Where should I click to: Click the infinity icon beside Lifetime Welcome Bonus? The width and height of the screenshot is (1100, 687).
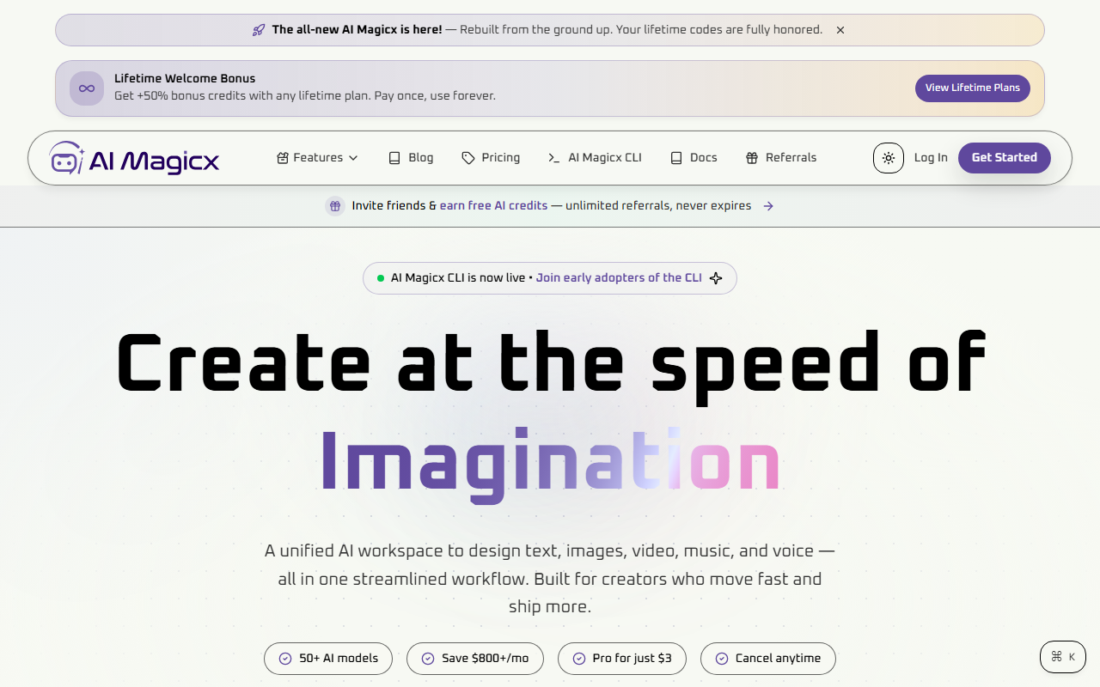point(87,88)
